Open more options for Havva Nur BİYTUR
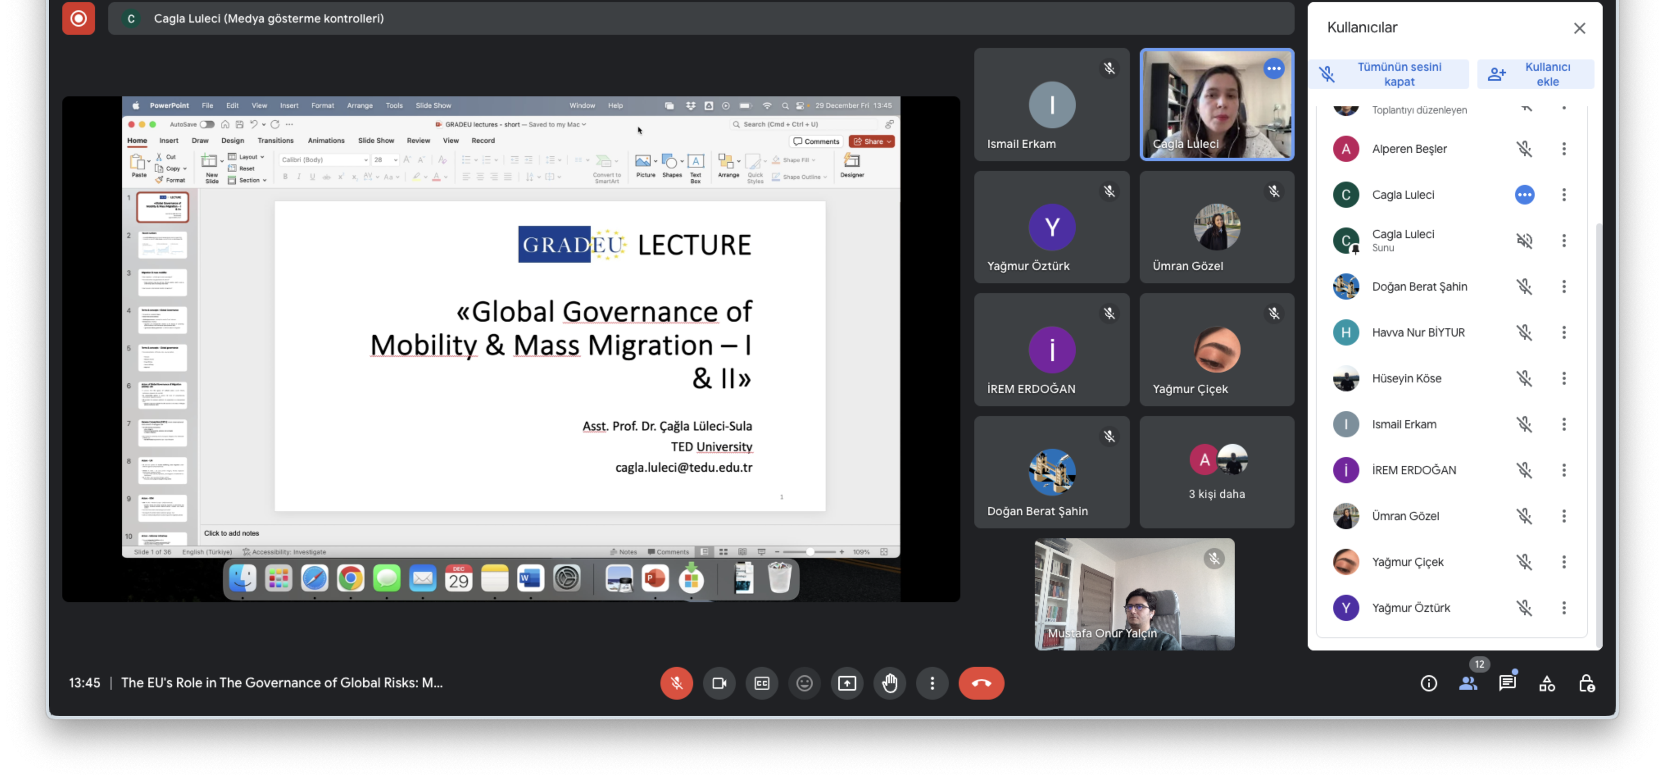Screen dimensions: 1665x780 point(1563,332)
